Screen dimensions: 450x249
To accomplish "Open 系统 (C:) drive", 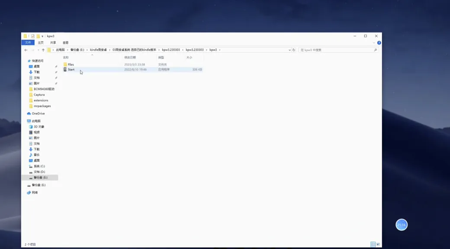I will point(39,166).
